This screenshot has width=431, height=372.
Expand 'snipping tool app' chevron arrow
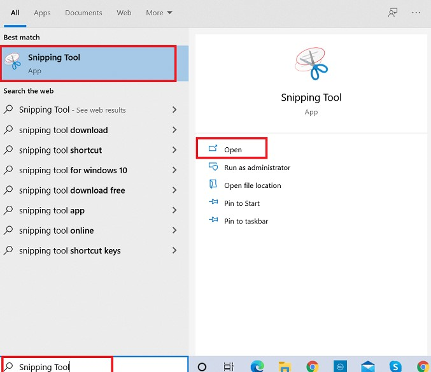coord(174,210)
